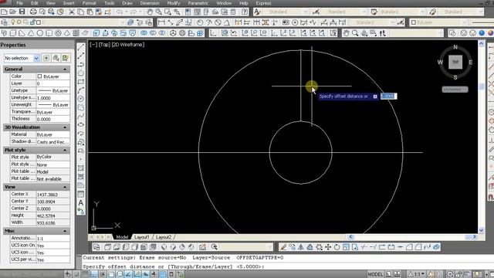494x278 pixels.
Task: Click the Cut scissors icon
Action: 72,12
